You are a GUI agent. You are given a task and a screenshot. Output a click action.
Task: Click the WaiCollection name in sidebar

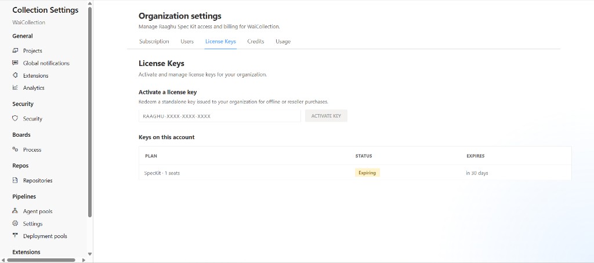[29, 23]
